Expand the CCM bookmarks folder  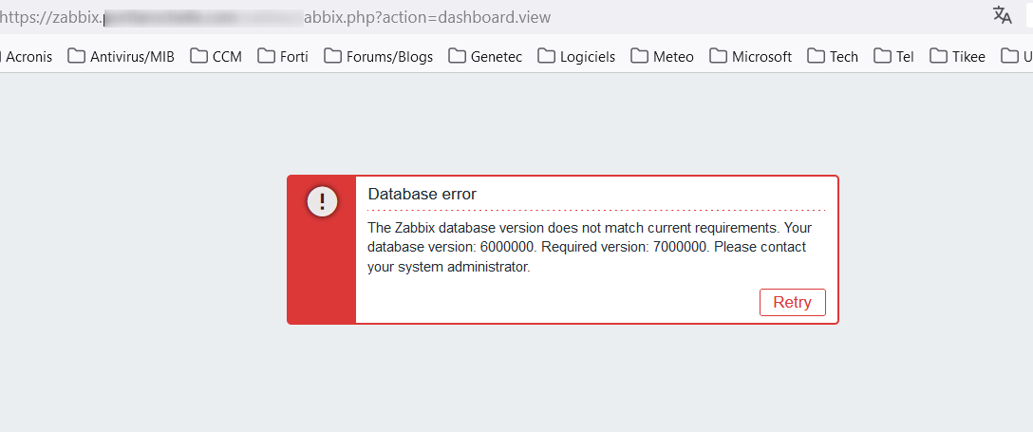[216, 57]
